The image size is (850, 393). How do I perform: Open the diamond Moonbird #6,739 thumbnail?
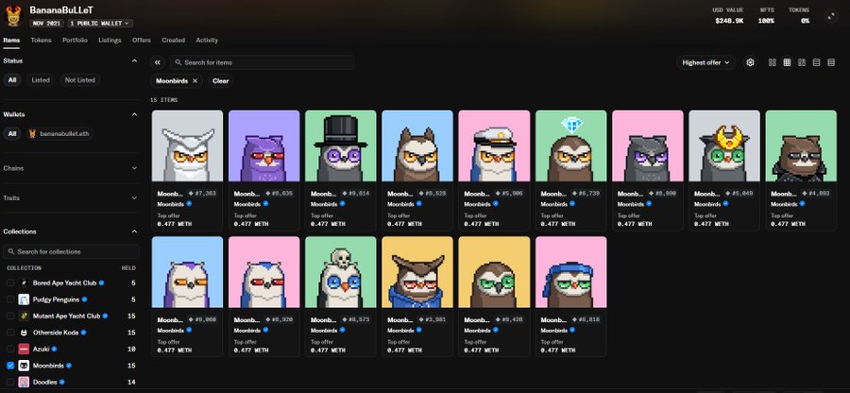tap(570, 145)
